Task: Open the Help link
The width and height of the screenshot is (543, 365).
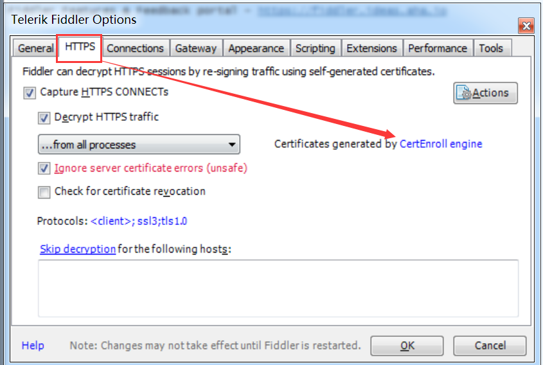Action: coord(33,345)
